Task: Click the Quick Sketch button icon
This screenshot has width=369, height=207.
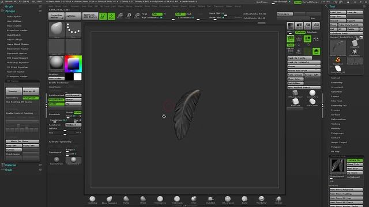Action: (x=91, y=16)
